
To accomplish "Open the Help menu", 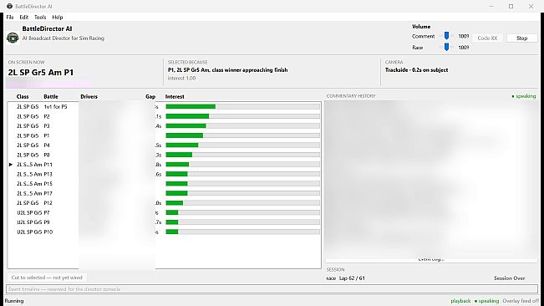I will tap(58, 17).
